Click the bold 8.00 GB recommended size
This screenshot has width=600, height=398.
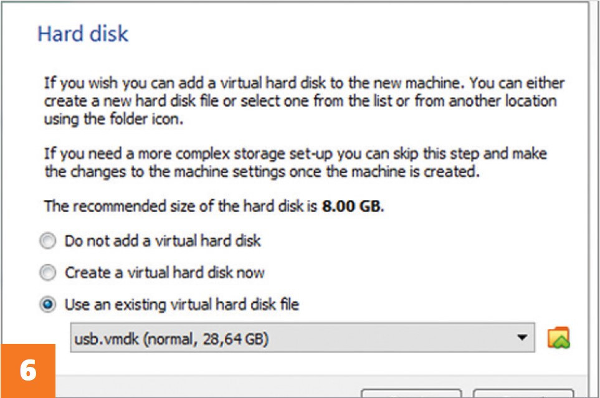tap(351, 206)
